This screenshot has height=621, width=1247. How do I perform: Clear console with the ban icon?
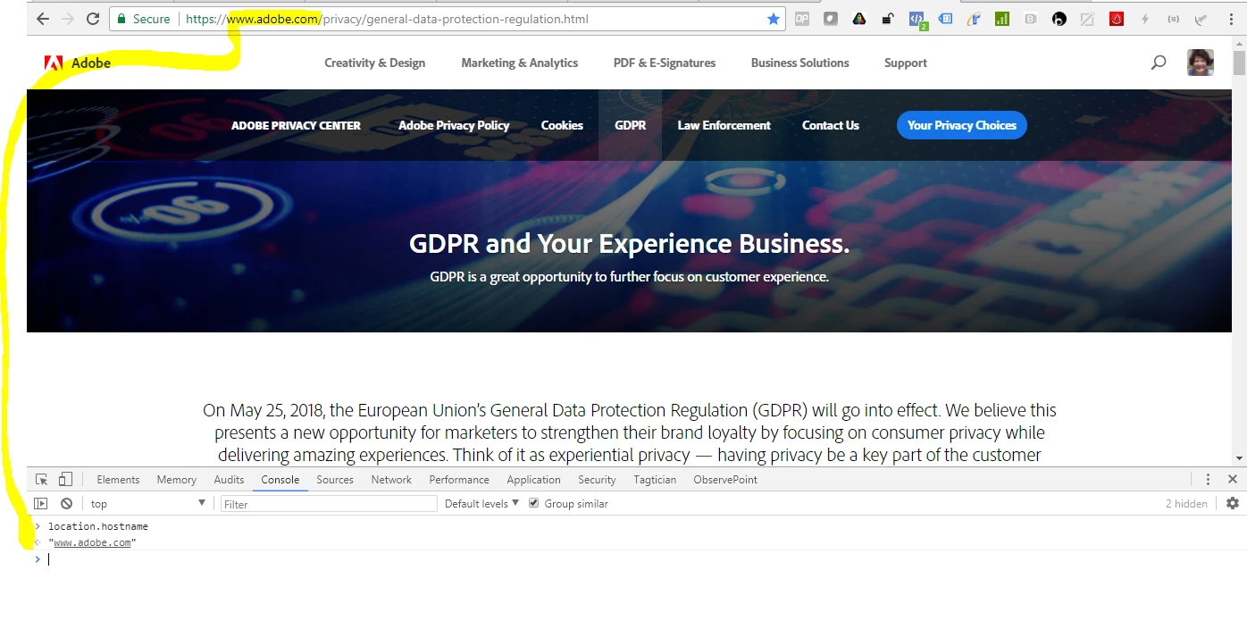click(x=66, y=504)
